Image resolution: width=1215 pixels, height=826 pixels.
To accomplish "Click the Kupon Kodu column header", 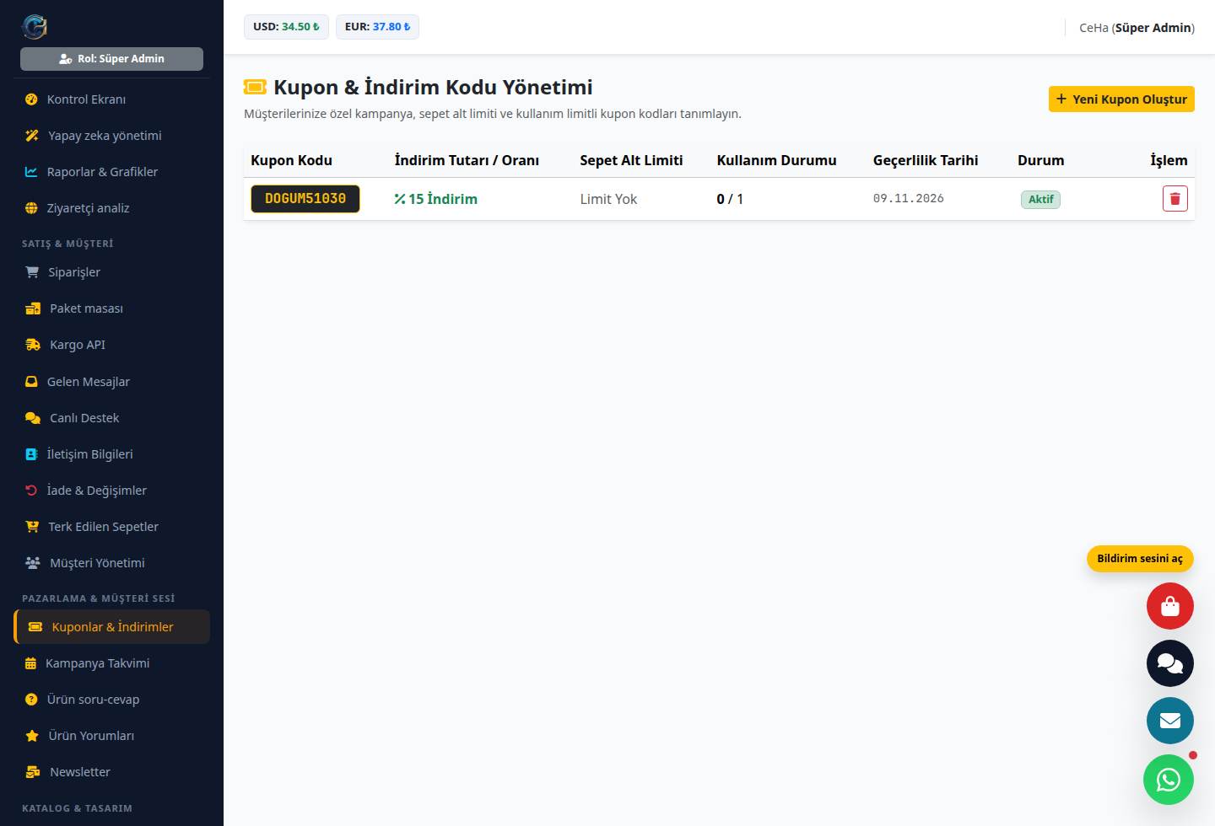I will 291,160.
